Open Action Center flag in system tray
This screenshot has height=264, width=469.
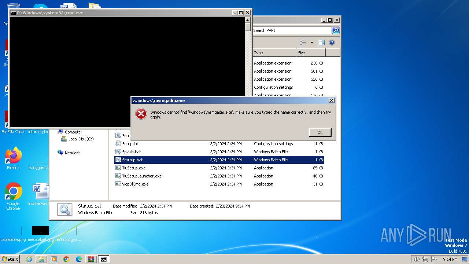434,259
